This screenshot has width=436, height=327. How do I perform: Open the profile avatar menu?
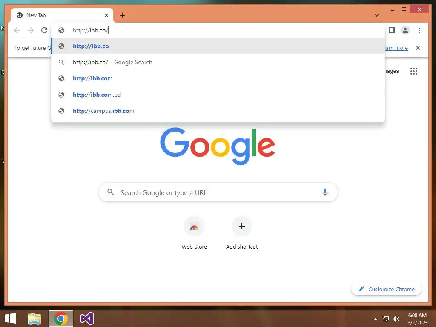click(x=405, y=30)
